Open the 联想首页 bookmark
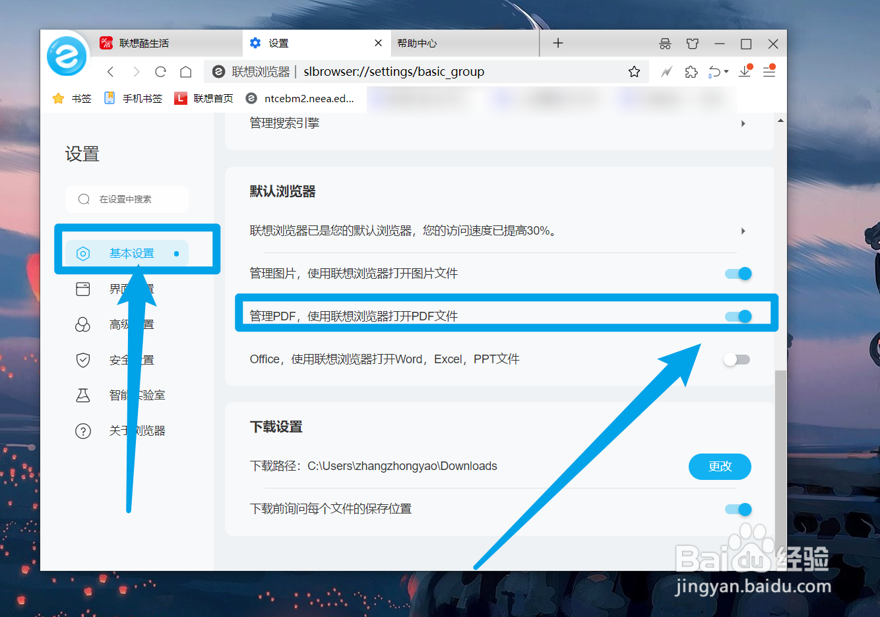 [204, 98]
